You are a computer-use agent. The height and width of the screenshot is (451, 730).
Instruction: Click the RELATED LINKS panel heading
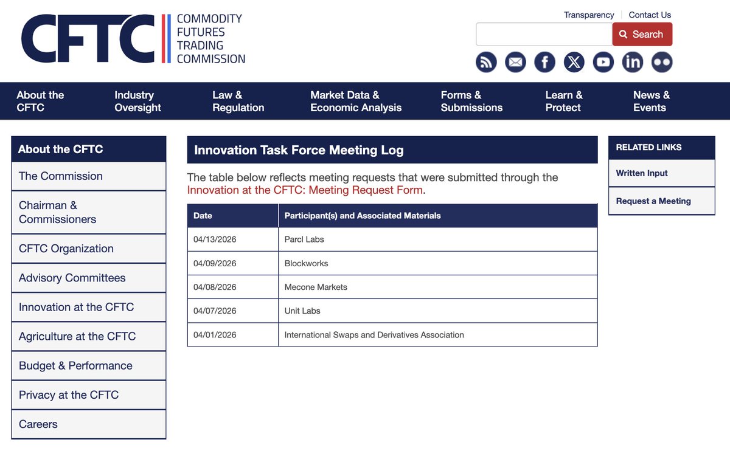pyautogui.click(x=662, y=147)
